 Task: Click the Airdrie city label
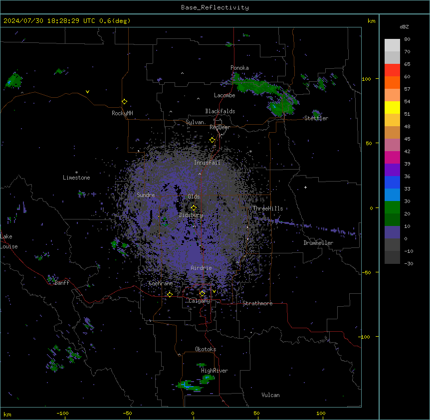pyautogui.click(x=201, y=268)
